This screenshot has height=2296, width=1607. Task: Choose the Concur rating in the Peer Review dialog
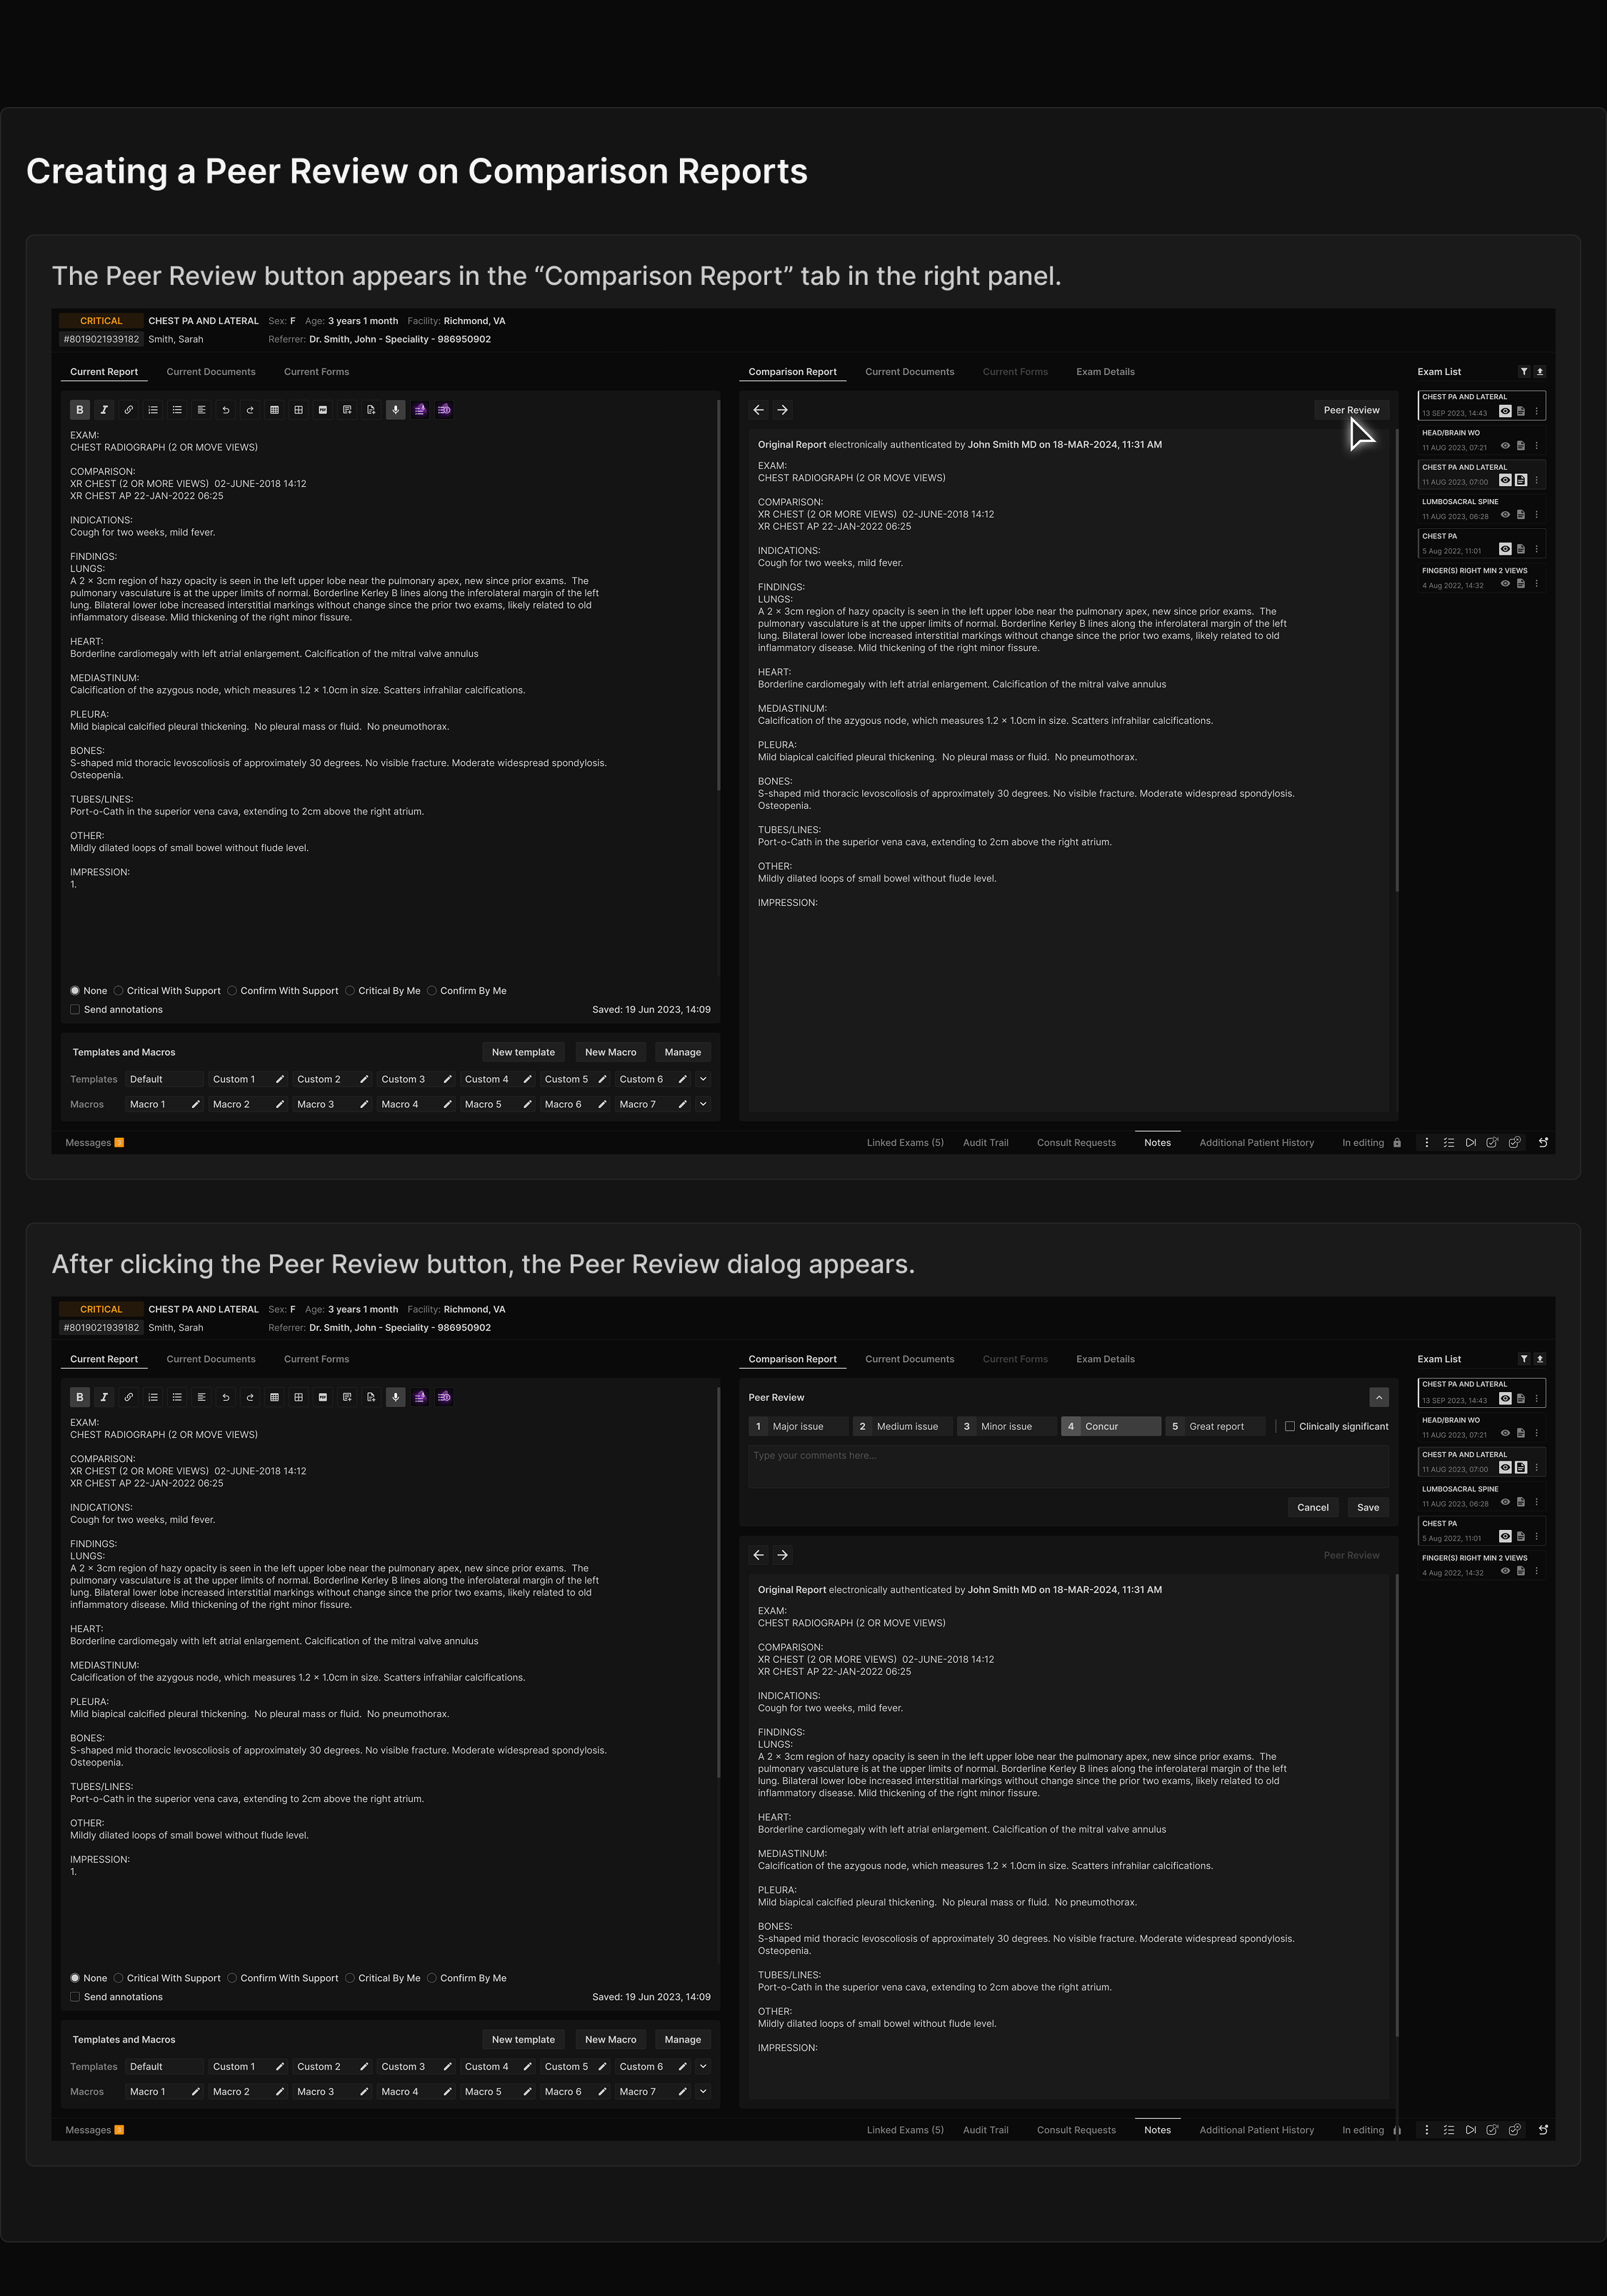[1111, 1427]
